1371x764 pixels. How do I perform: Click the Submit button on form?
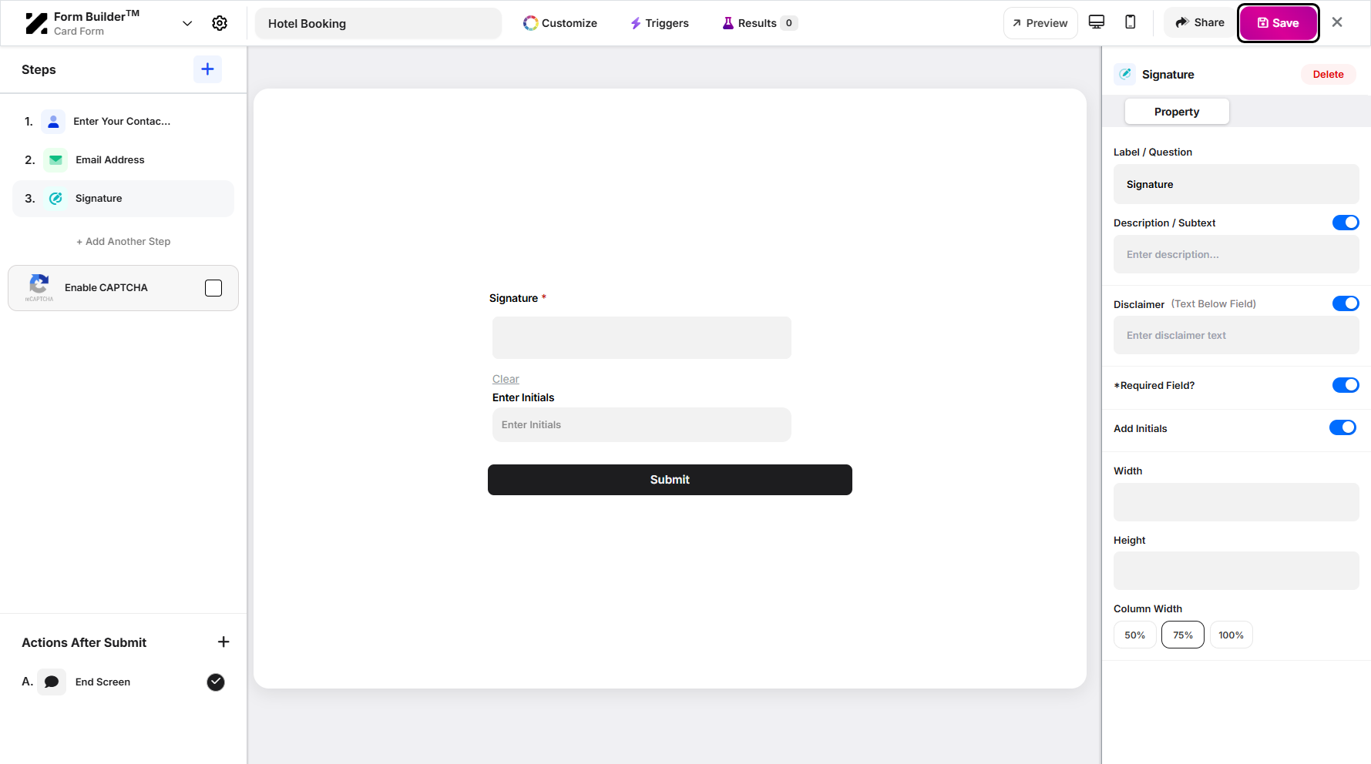tap(670, 480)
